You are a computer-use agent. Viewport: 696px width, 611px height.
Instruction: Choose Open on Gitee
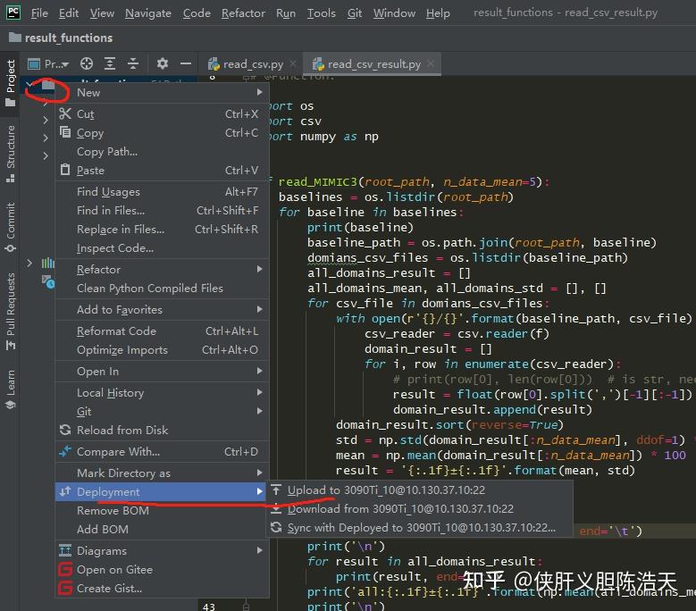coord(162,569)
